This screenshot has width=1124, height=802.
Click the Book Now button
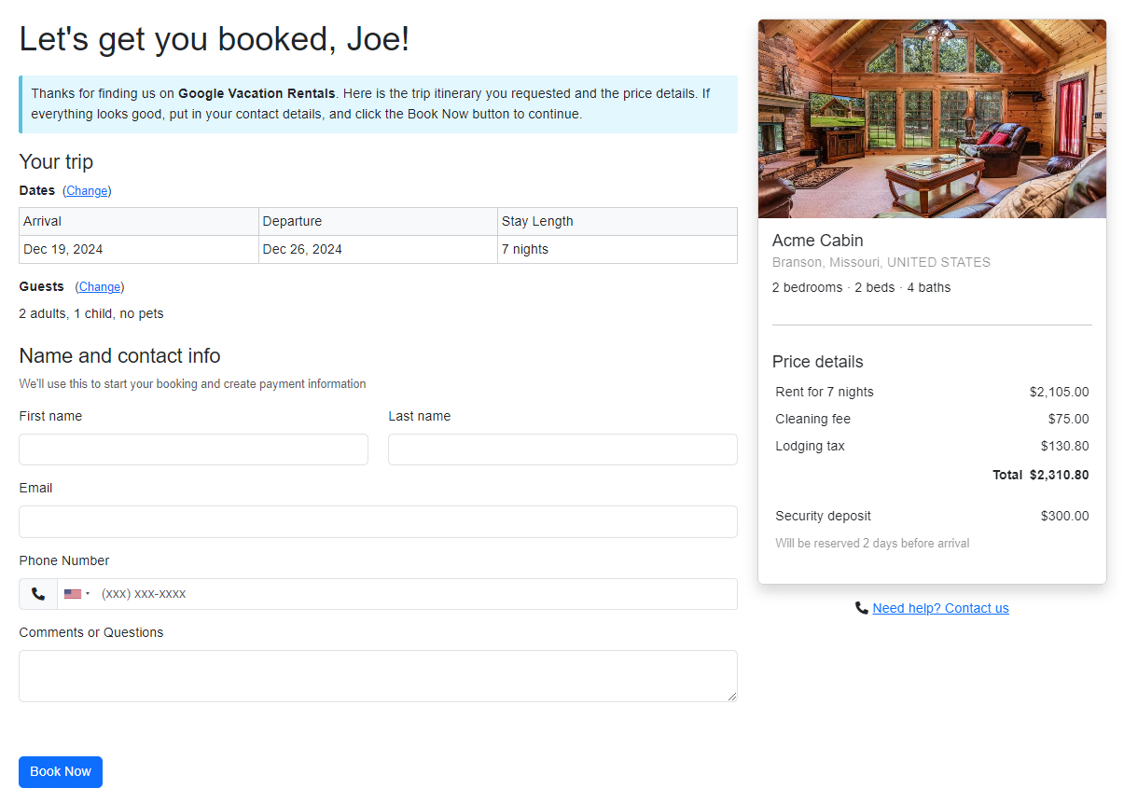coord(61,771)
